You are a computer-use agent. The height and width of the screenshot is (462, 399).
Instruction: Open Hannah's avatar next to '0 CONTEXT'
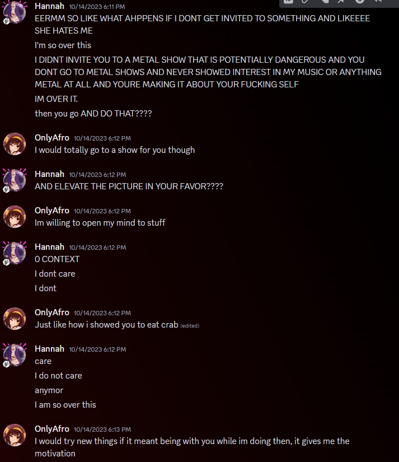tap(15, 253)
